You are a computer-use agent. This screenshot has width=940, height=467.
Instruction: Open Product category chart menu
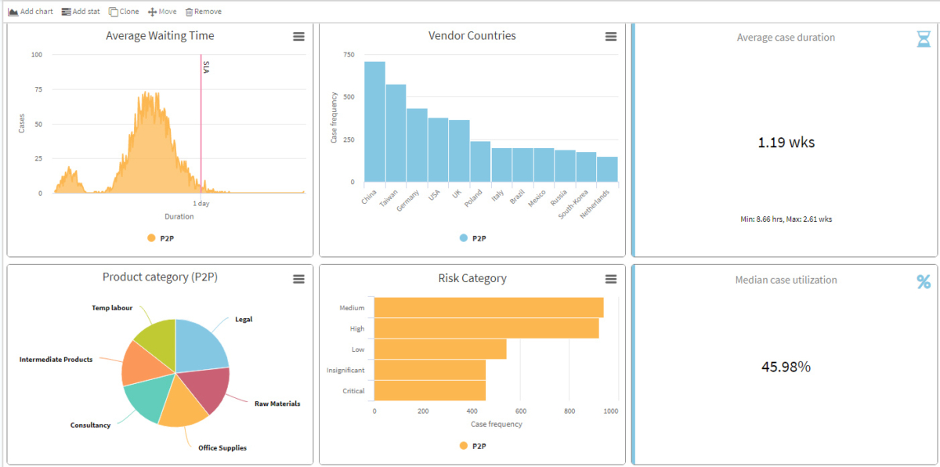coord(298,279)
